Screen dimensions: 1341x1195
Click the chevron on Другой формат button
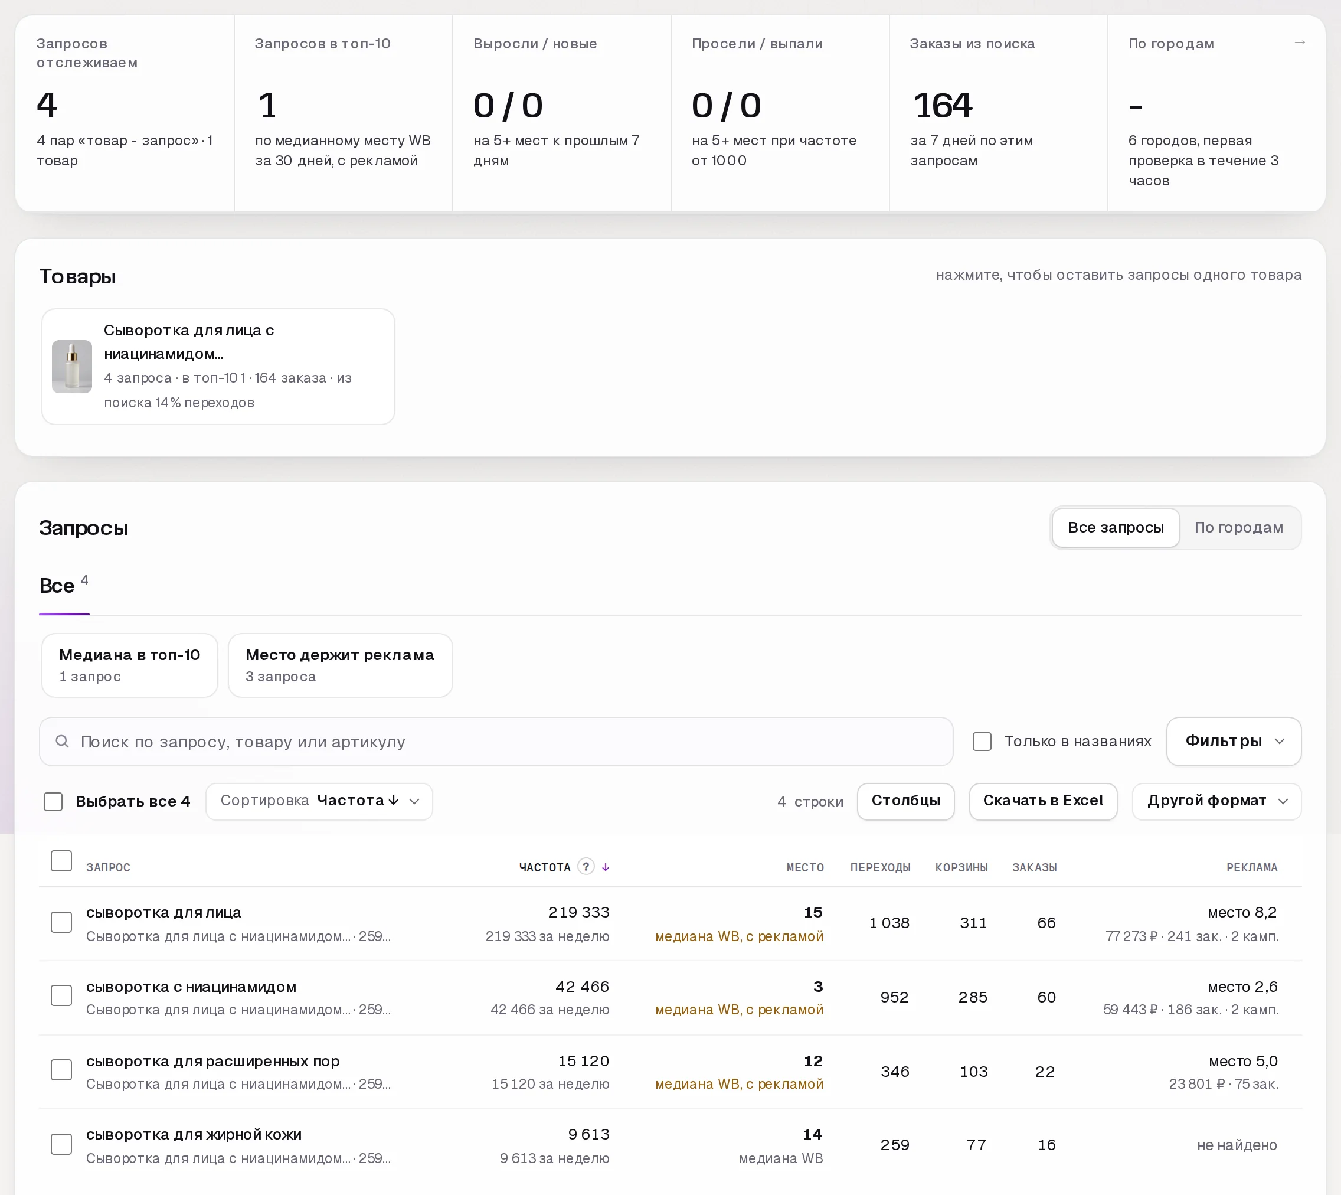(x=1283, y=801)
